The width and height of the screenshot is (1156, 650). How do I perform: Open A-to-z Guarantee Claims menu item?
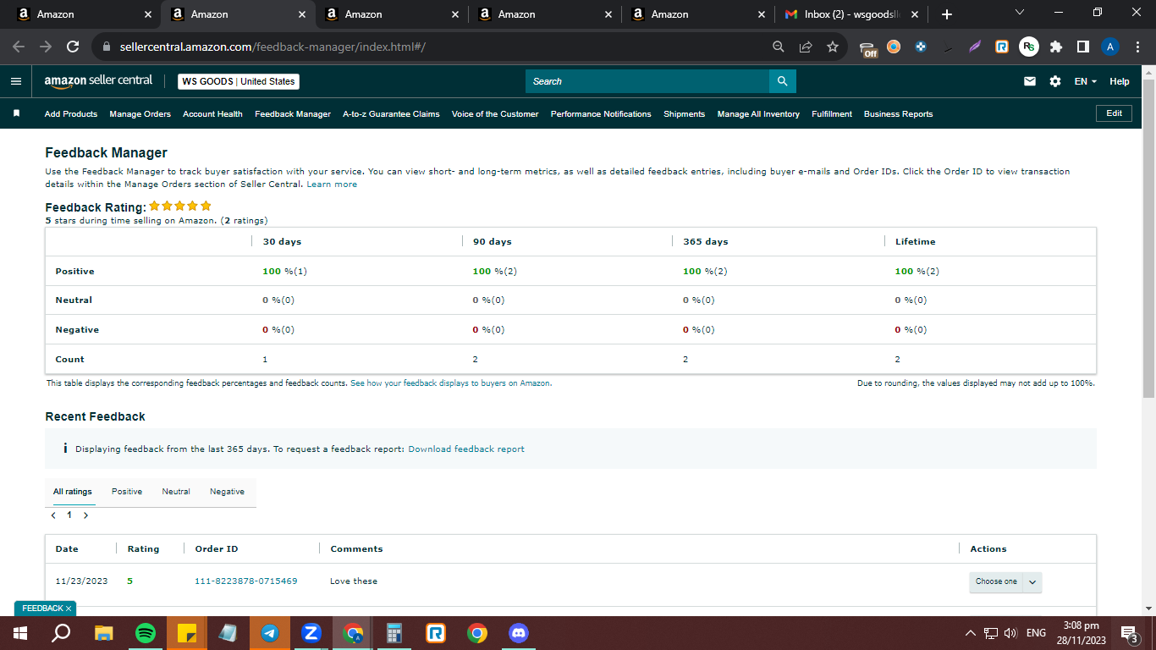[391, 113]
